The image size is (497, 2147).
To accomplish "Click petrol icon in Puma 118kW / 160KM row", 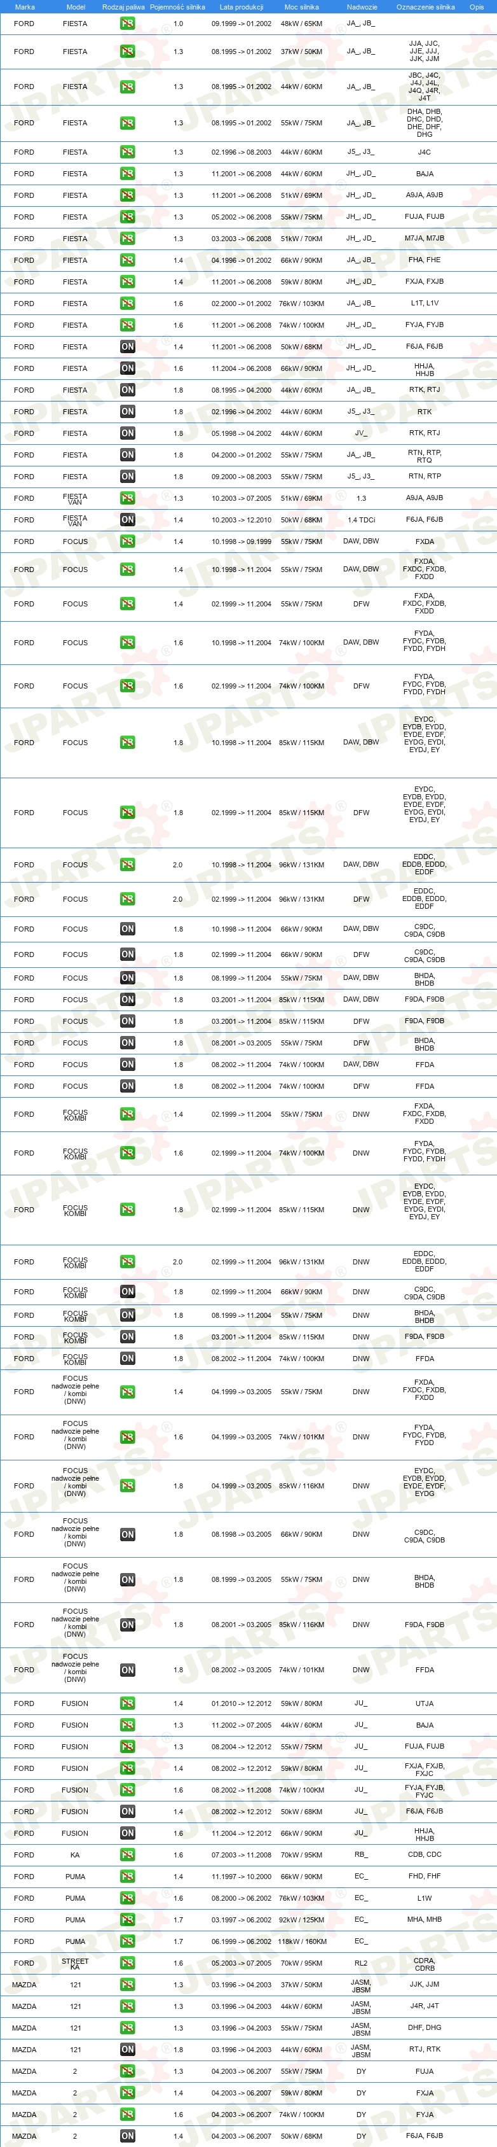I will 127,1941.
